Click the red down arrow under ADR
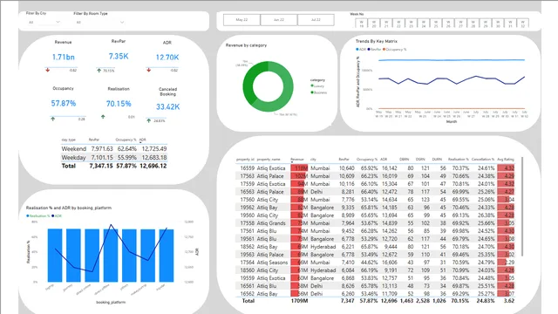Image resolution: width=558 pixels, height=314 pixels. [x=149, y=70]
